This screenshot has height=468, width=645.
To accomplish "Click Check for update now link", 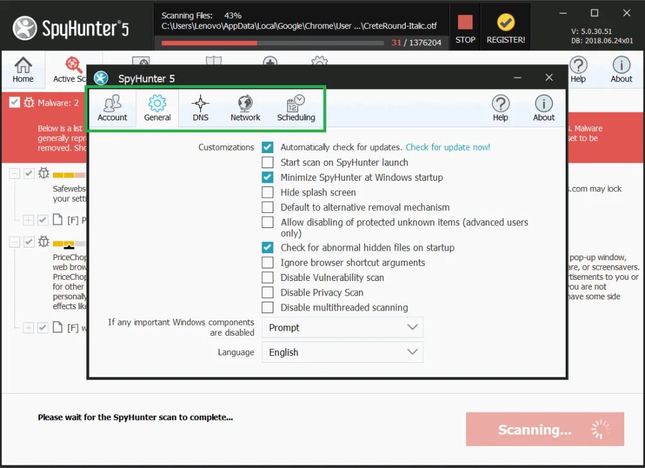I will [x=448, y=147].
